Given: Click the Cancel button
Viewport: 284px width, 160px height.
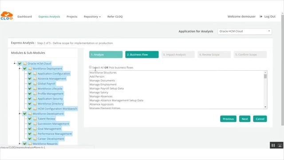Looking at the screenshot, I should [260, 119].
